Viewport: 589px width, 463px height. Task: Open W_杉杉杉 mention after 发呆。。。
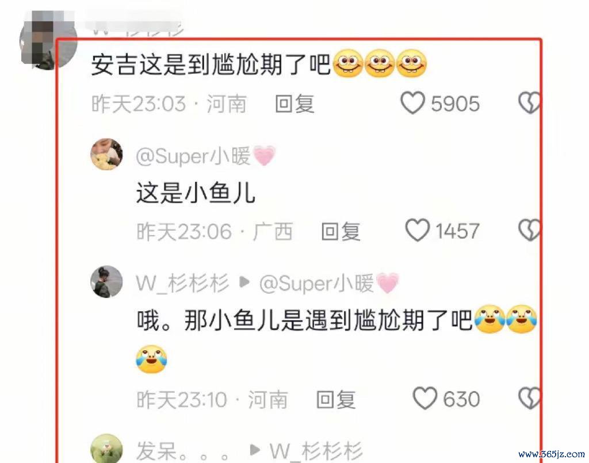(316, 451)
